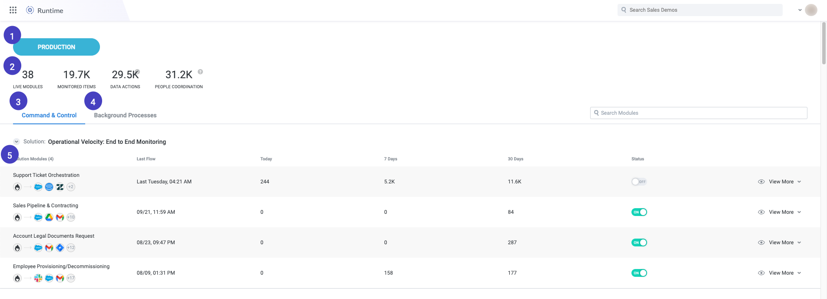Disable the Employee Provisioning/Decommissioning toggle
Image resolution: width=827 pixels, height=299 pixels.
[x=639, y=273]
